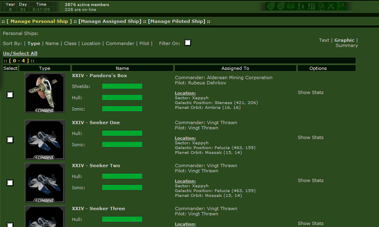
Task: Sort ships by Location
Action: [x=91, y=43]
